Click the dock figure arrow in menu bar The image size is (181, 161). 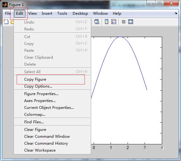176,13
